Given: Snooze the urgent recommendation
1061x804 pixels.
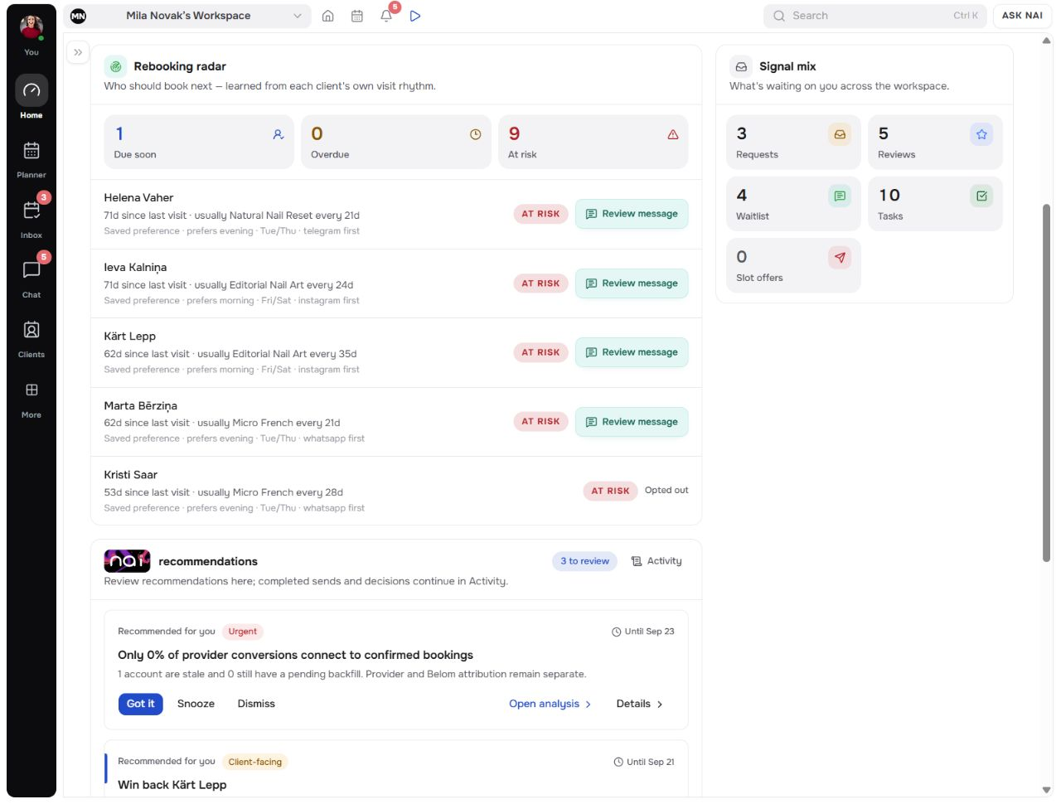Looking at the screenshot, I should pos(196,704).
